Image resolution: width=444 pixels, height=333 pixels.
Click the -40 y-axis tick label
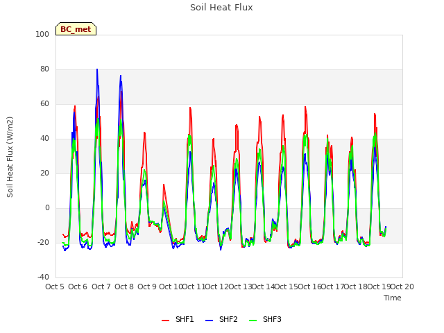tap(43, 277)
